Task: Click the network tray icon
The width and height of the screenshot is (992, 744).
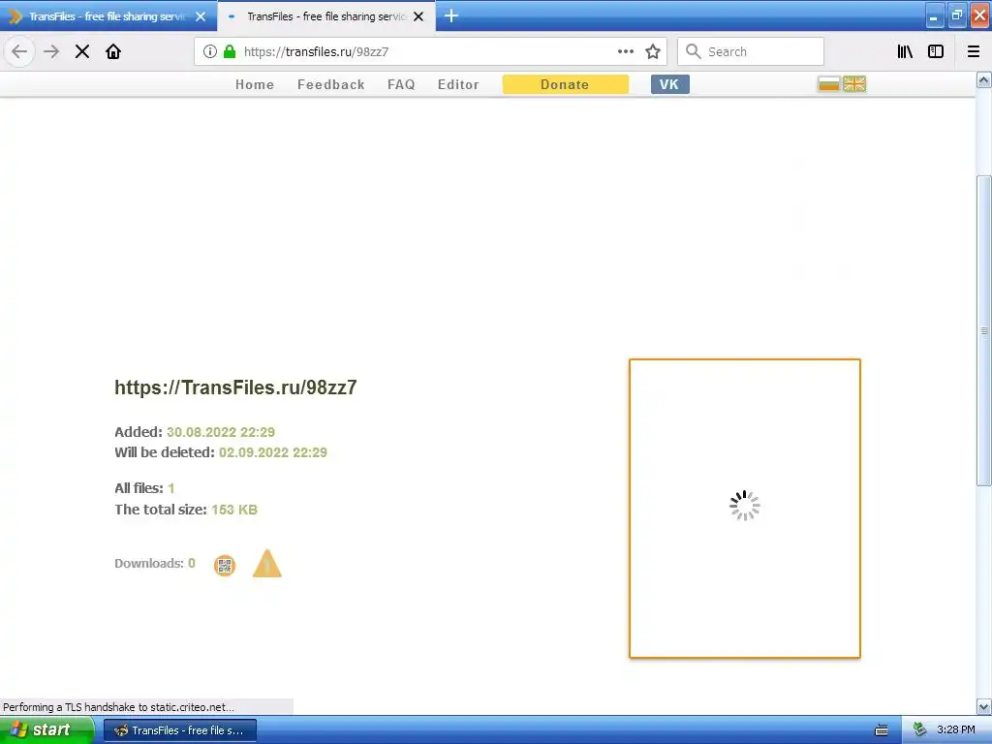Action: tap(920, 730)
